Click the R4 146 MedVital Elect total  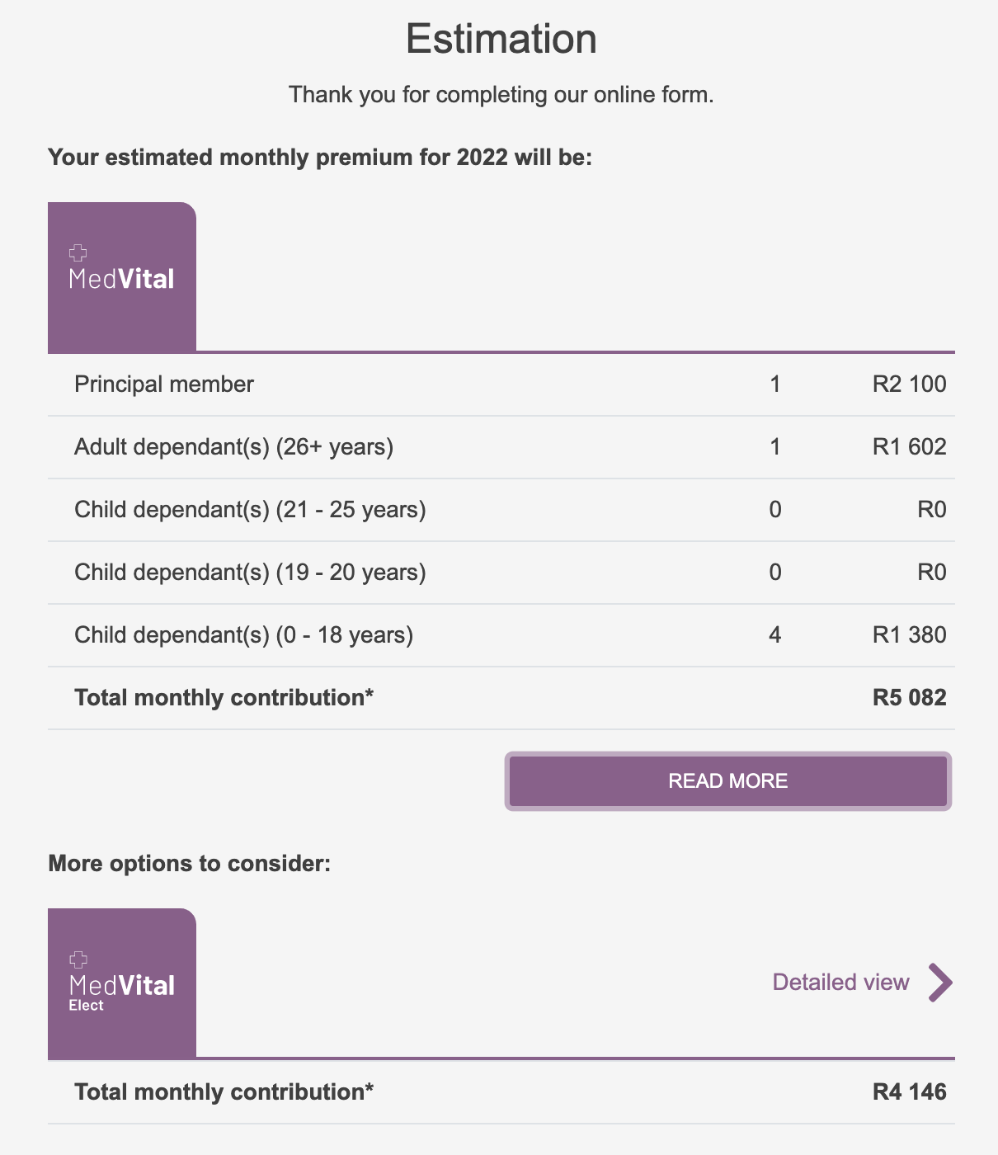coord(909,1092)
